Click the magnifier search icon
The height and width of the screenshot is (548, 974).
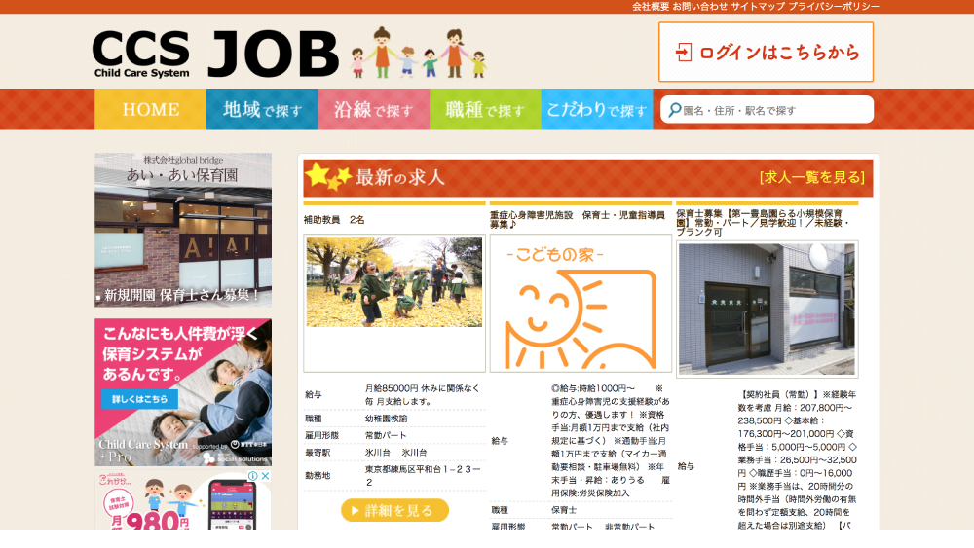click(674, 110)
